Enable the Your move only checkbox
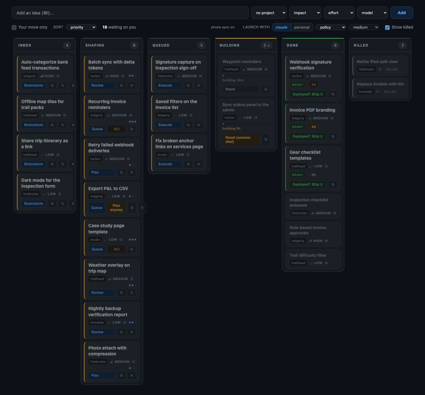425x395 pixels. (14, 27)
